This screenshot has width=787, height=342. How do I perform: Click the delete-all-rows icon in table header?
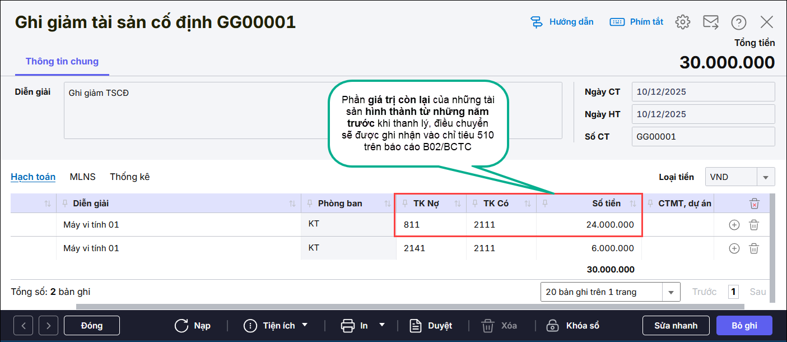[x=755, y=204]
